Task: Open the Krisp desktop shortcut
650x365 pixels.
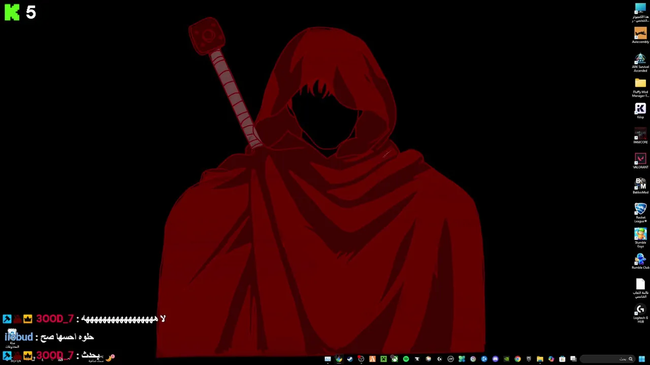Action: [640, 111]
